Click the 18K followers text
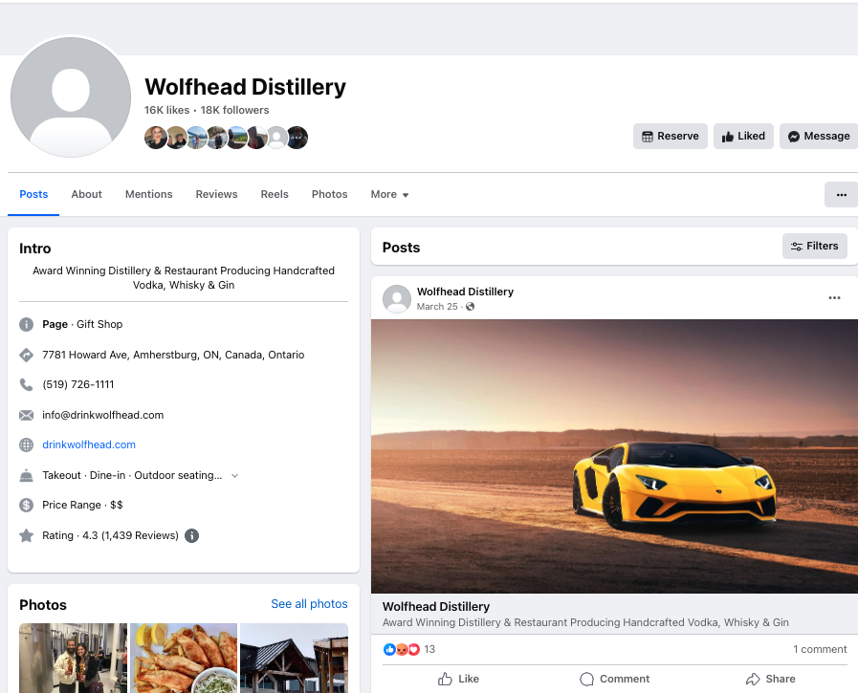858x693 pixels. pyautogui.click(x=234, y=110)
